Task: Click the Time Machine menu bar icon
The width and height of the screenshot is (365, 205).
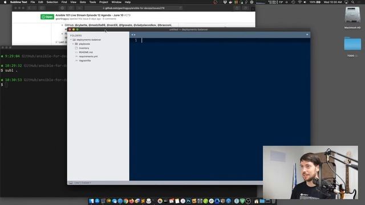Action: (293, 2)
